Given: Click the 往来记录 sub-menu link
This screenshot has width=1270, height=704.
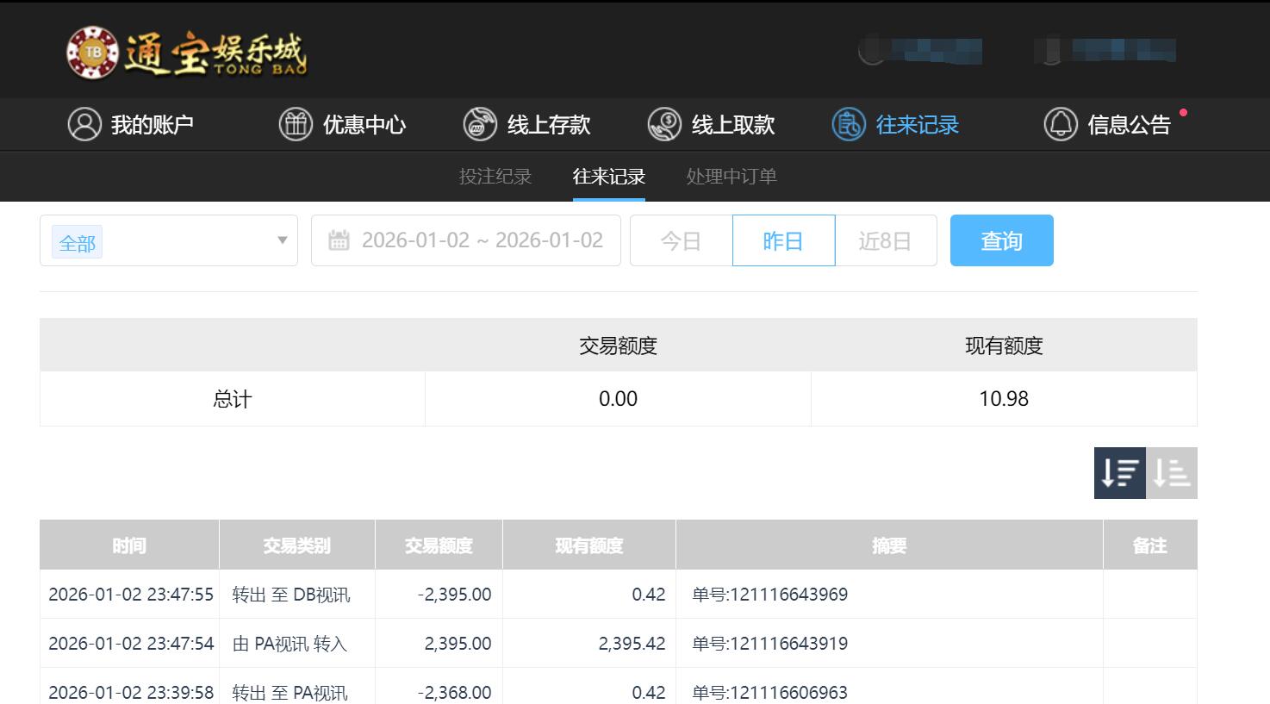Looking at the screenshot, I should click(x=608, y=176).
